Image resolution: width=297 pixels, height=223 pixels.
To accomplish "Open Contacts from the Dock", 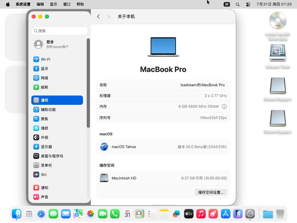I will [x=140, y=214].
